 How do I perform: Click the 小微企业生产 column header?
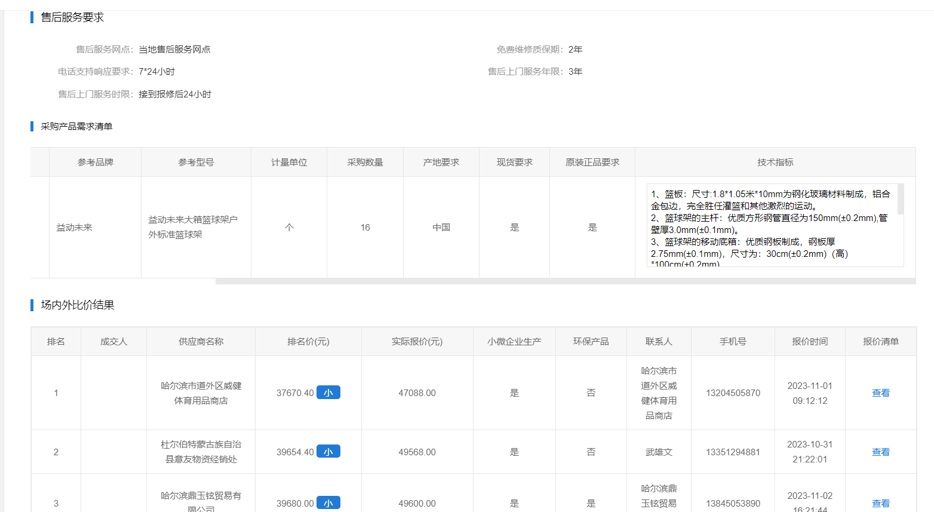pyautogui.click(x=514, y=342)
